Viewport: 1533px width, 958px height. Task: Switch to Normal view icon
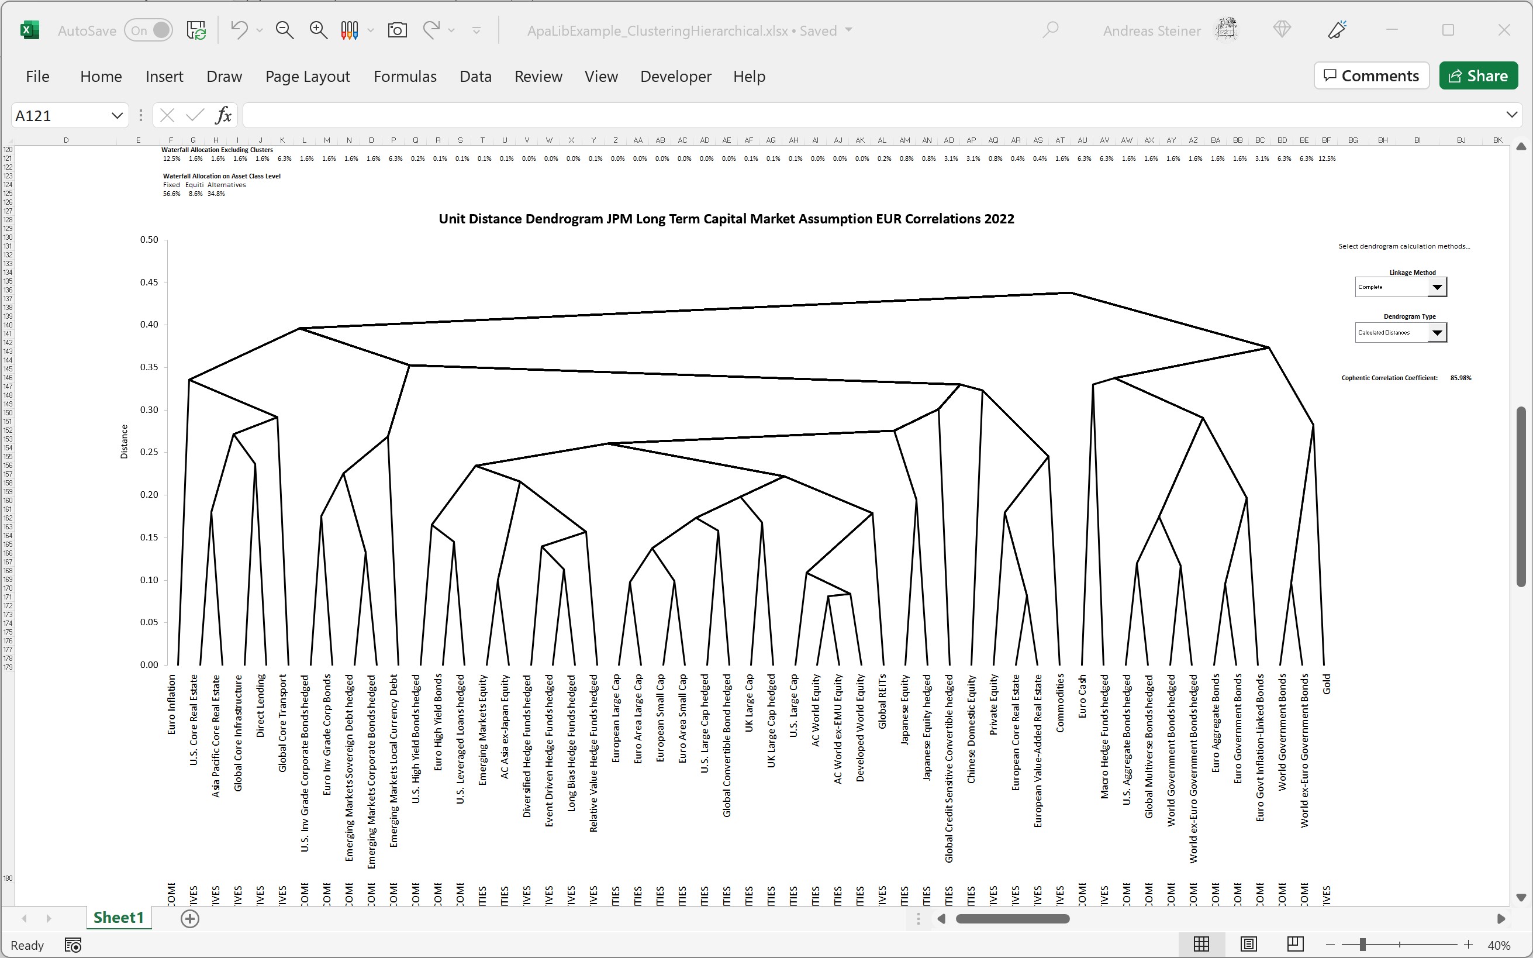pyautogui.click(x=1201, y=945)
